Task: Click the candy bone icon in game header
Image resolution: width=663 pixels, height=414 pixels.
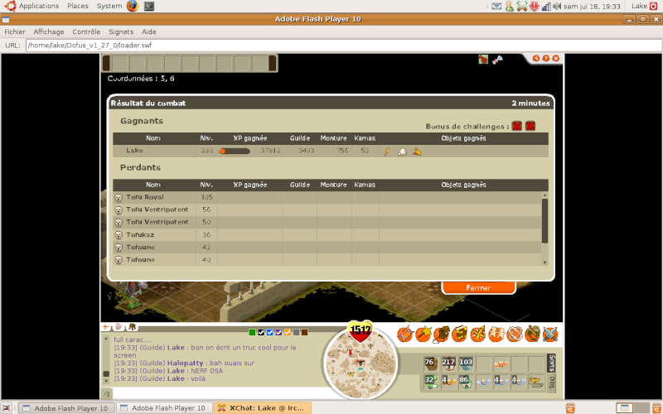Action: coord(497,60)
